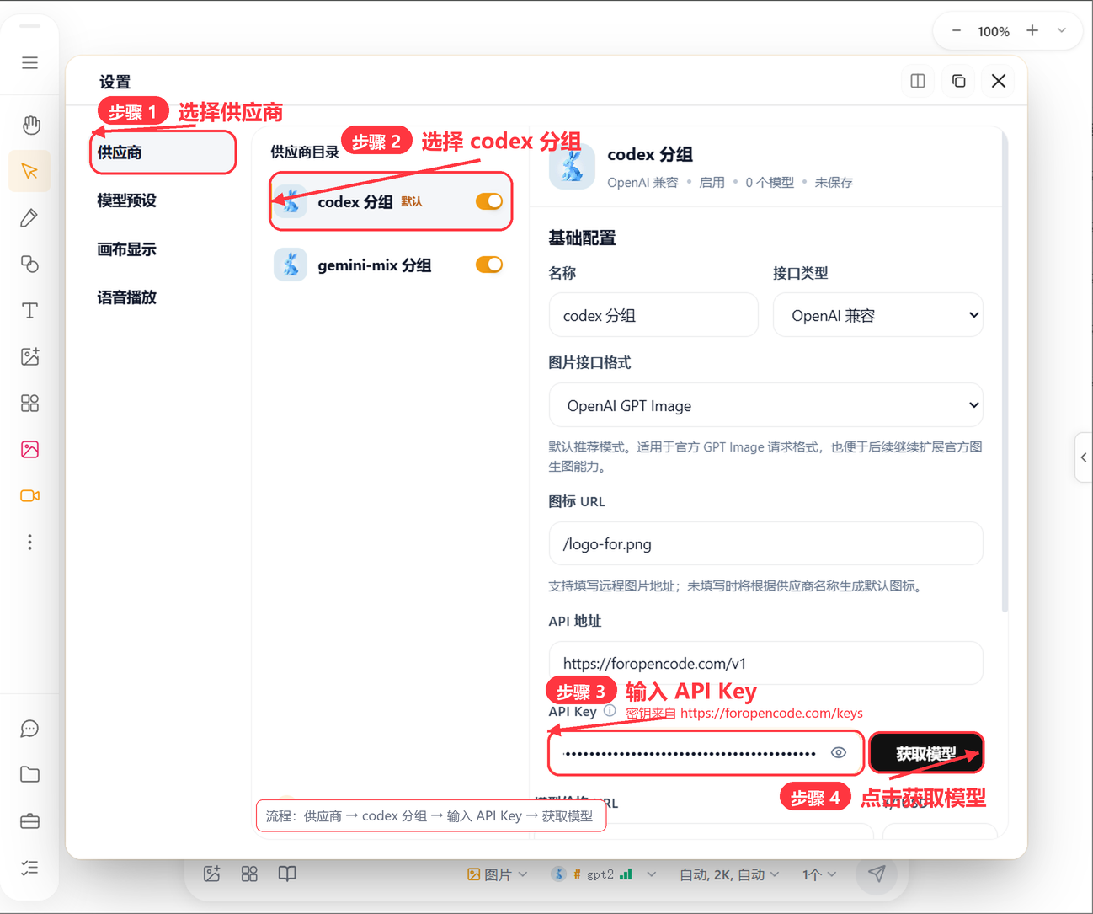
Task: Open the pink image generation tool
Action: (x=29, y=449)
